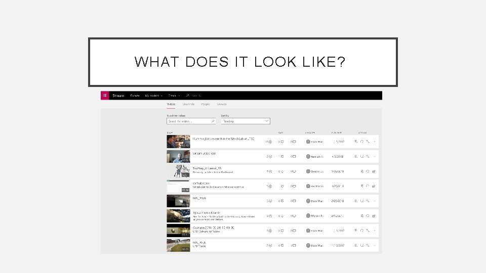The width and height of the screenshot is (486, 273).
Task: Click the comments icon in the TestPrep row
Action: (x=294, y=171)
